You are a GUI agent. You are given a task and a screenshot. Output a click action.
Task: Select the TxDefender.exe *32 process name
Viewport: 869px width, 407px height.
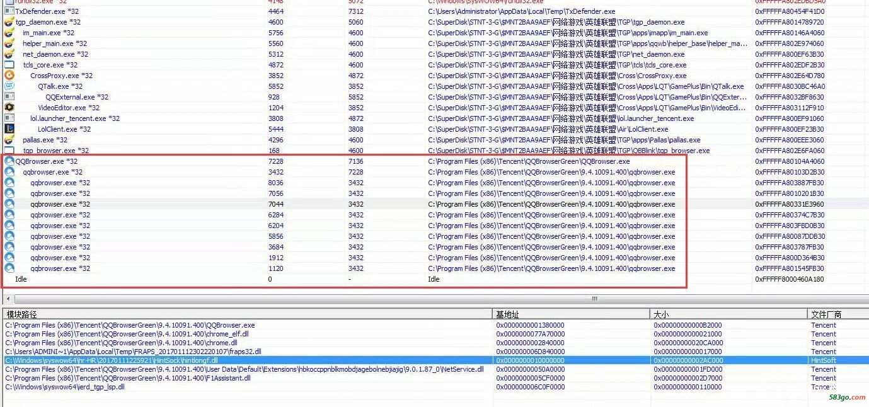(x=47, y=11)
